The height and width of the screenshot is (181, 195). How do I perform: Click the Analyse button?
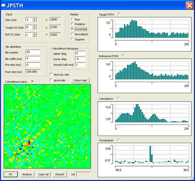[x=27, y=174]
